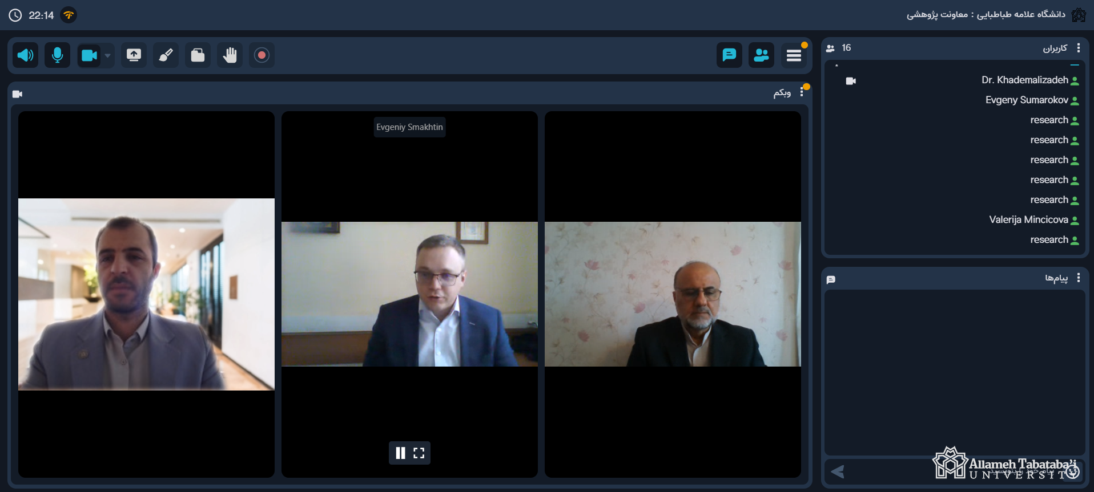The image size is (1094, 492).
Task: Click the send message arrow button
Action: (838, 471)
